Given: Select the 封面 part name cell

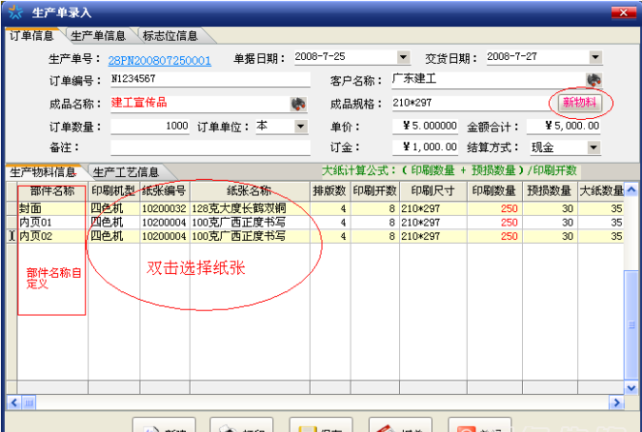Looking at the screenshot, I should tap(52, 208).
